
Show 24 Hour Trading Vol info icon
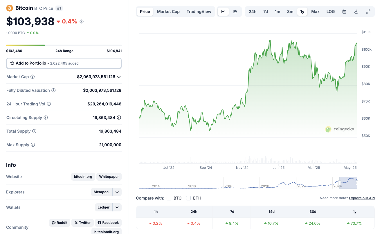click(x=49, y=104)
